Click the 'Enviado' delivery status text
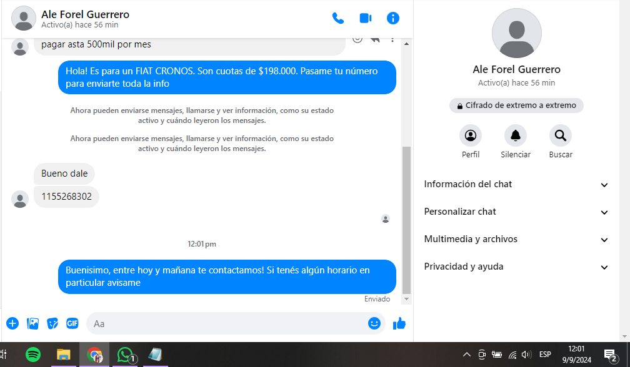 (x=377, y=299)
